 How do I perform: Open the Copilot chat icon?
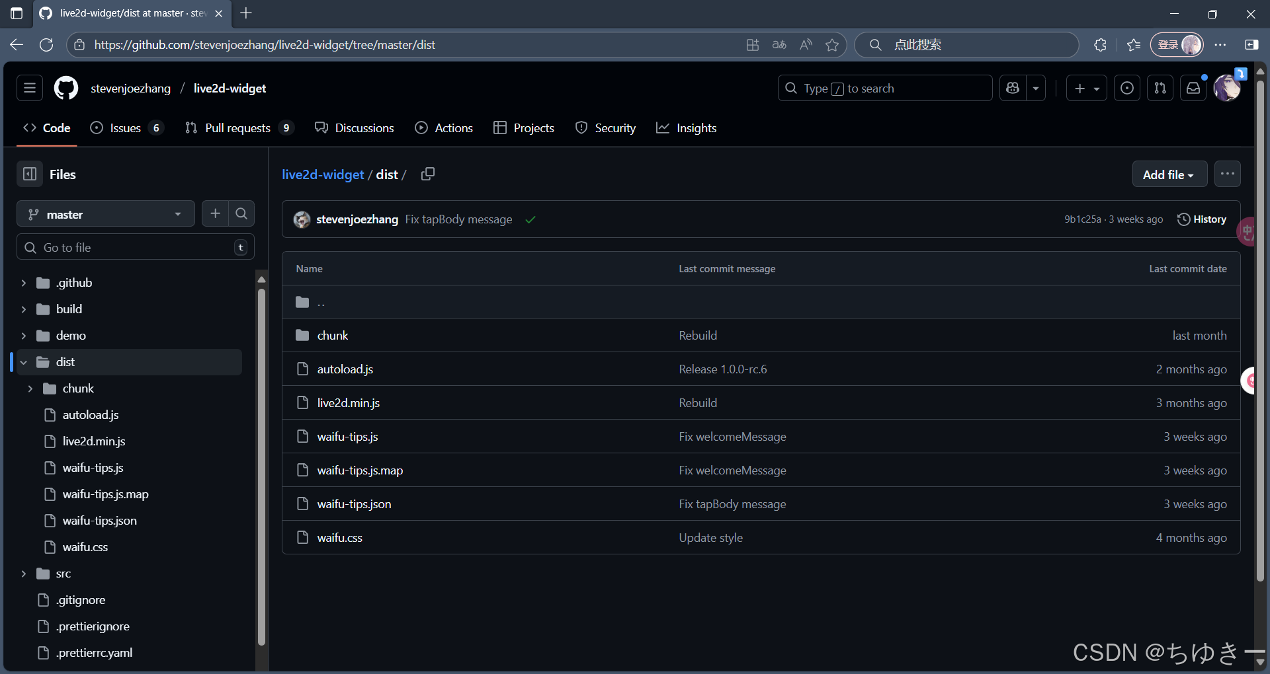tap(1013, 88)
